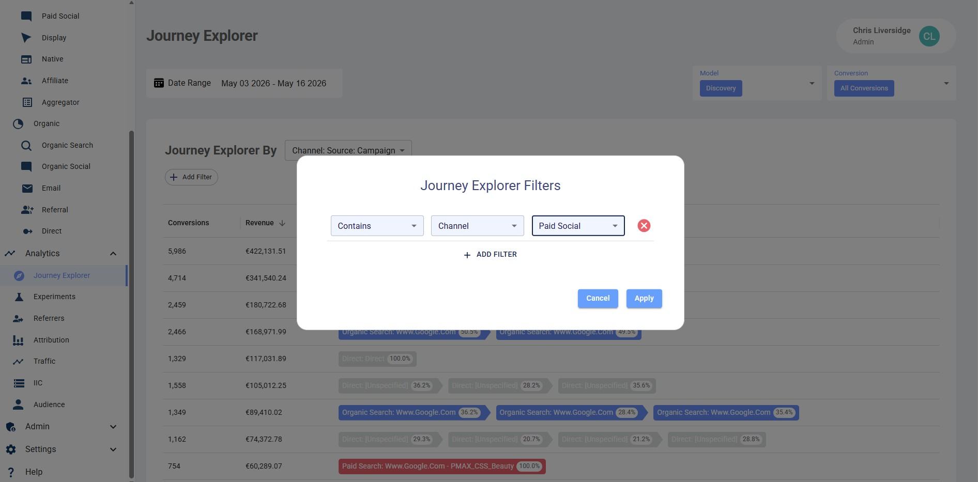The height and width of the screenshot is (482, 978).
Task: Click the Conversions column header
Action: (x=189, y=223)
